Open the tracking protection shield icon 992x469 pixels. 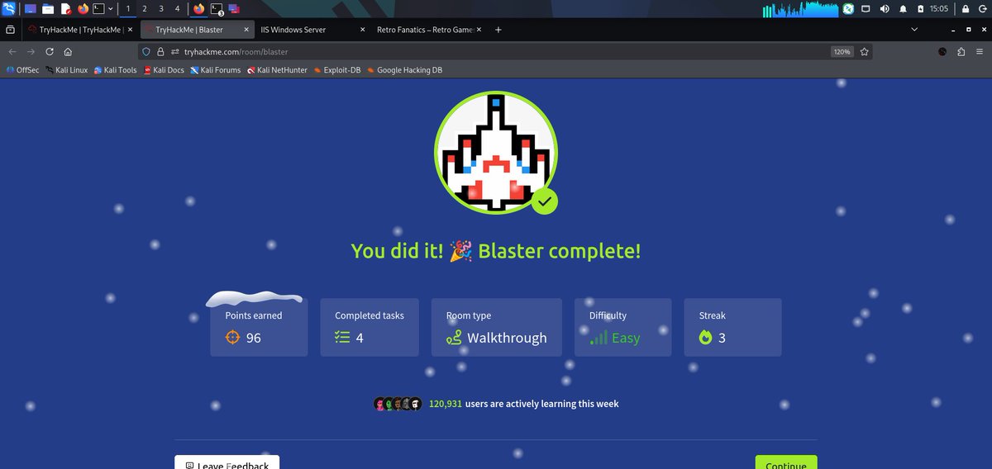[x=146, y=51]
